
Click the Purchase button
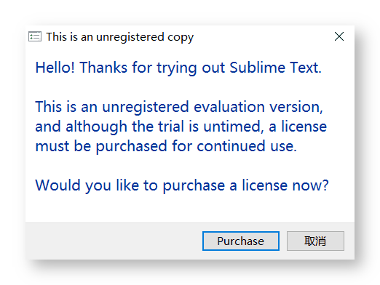pyautogui.click(x=241, y=241)
